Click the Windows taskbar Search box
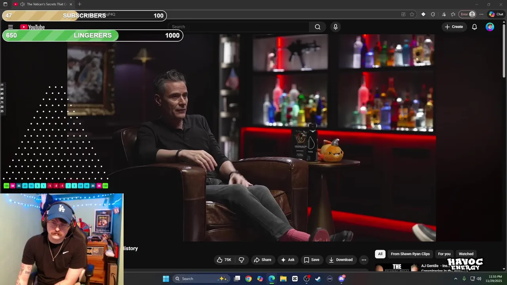The width and height of the screenshot is (507, 285). (201, 279)
